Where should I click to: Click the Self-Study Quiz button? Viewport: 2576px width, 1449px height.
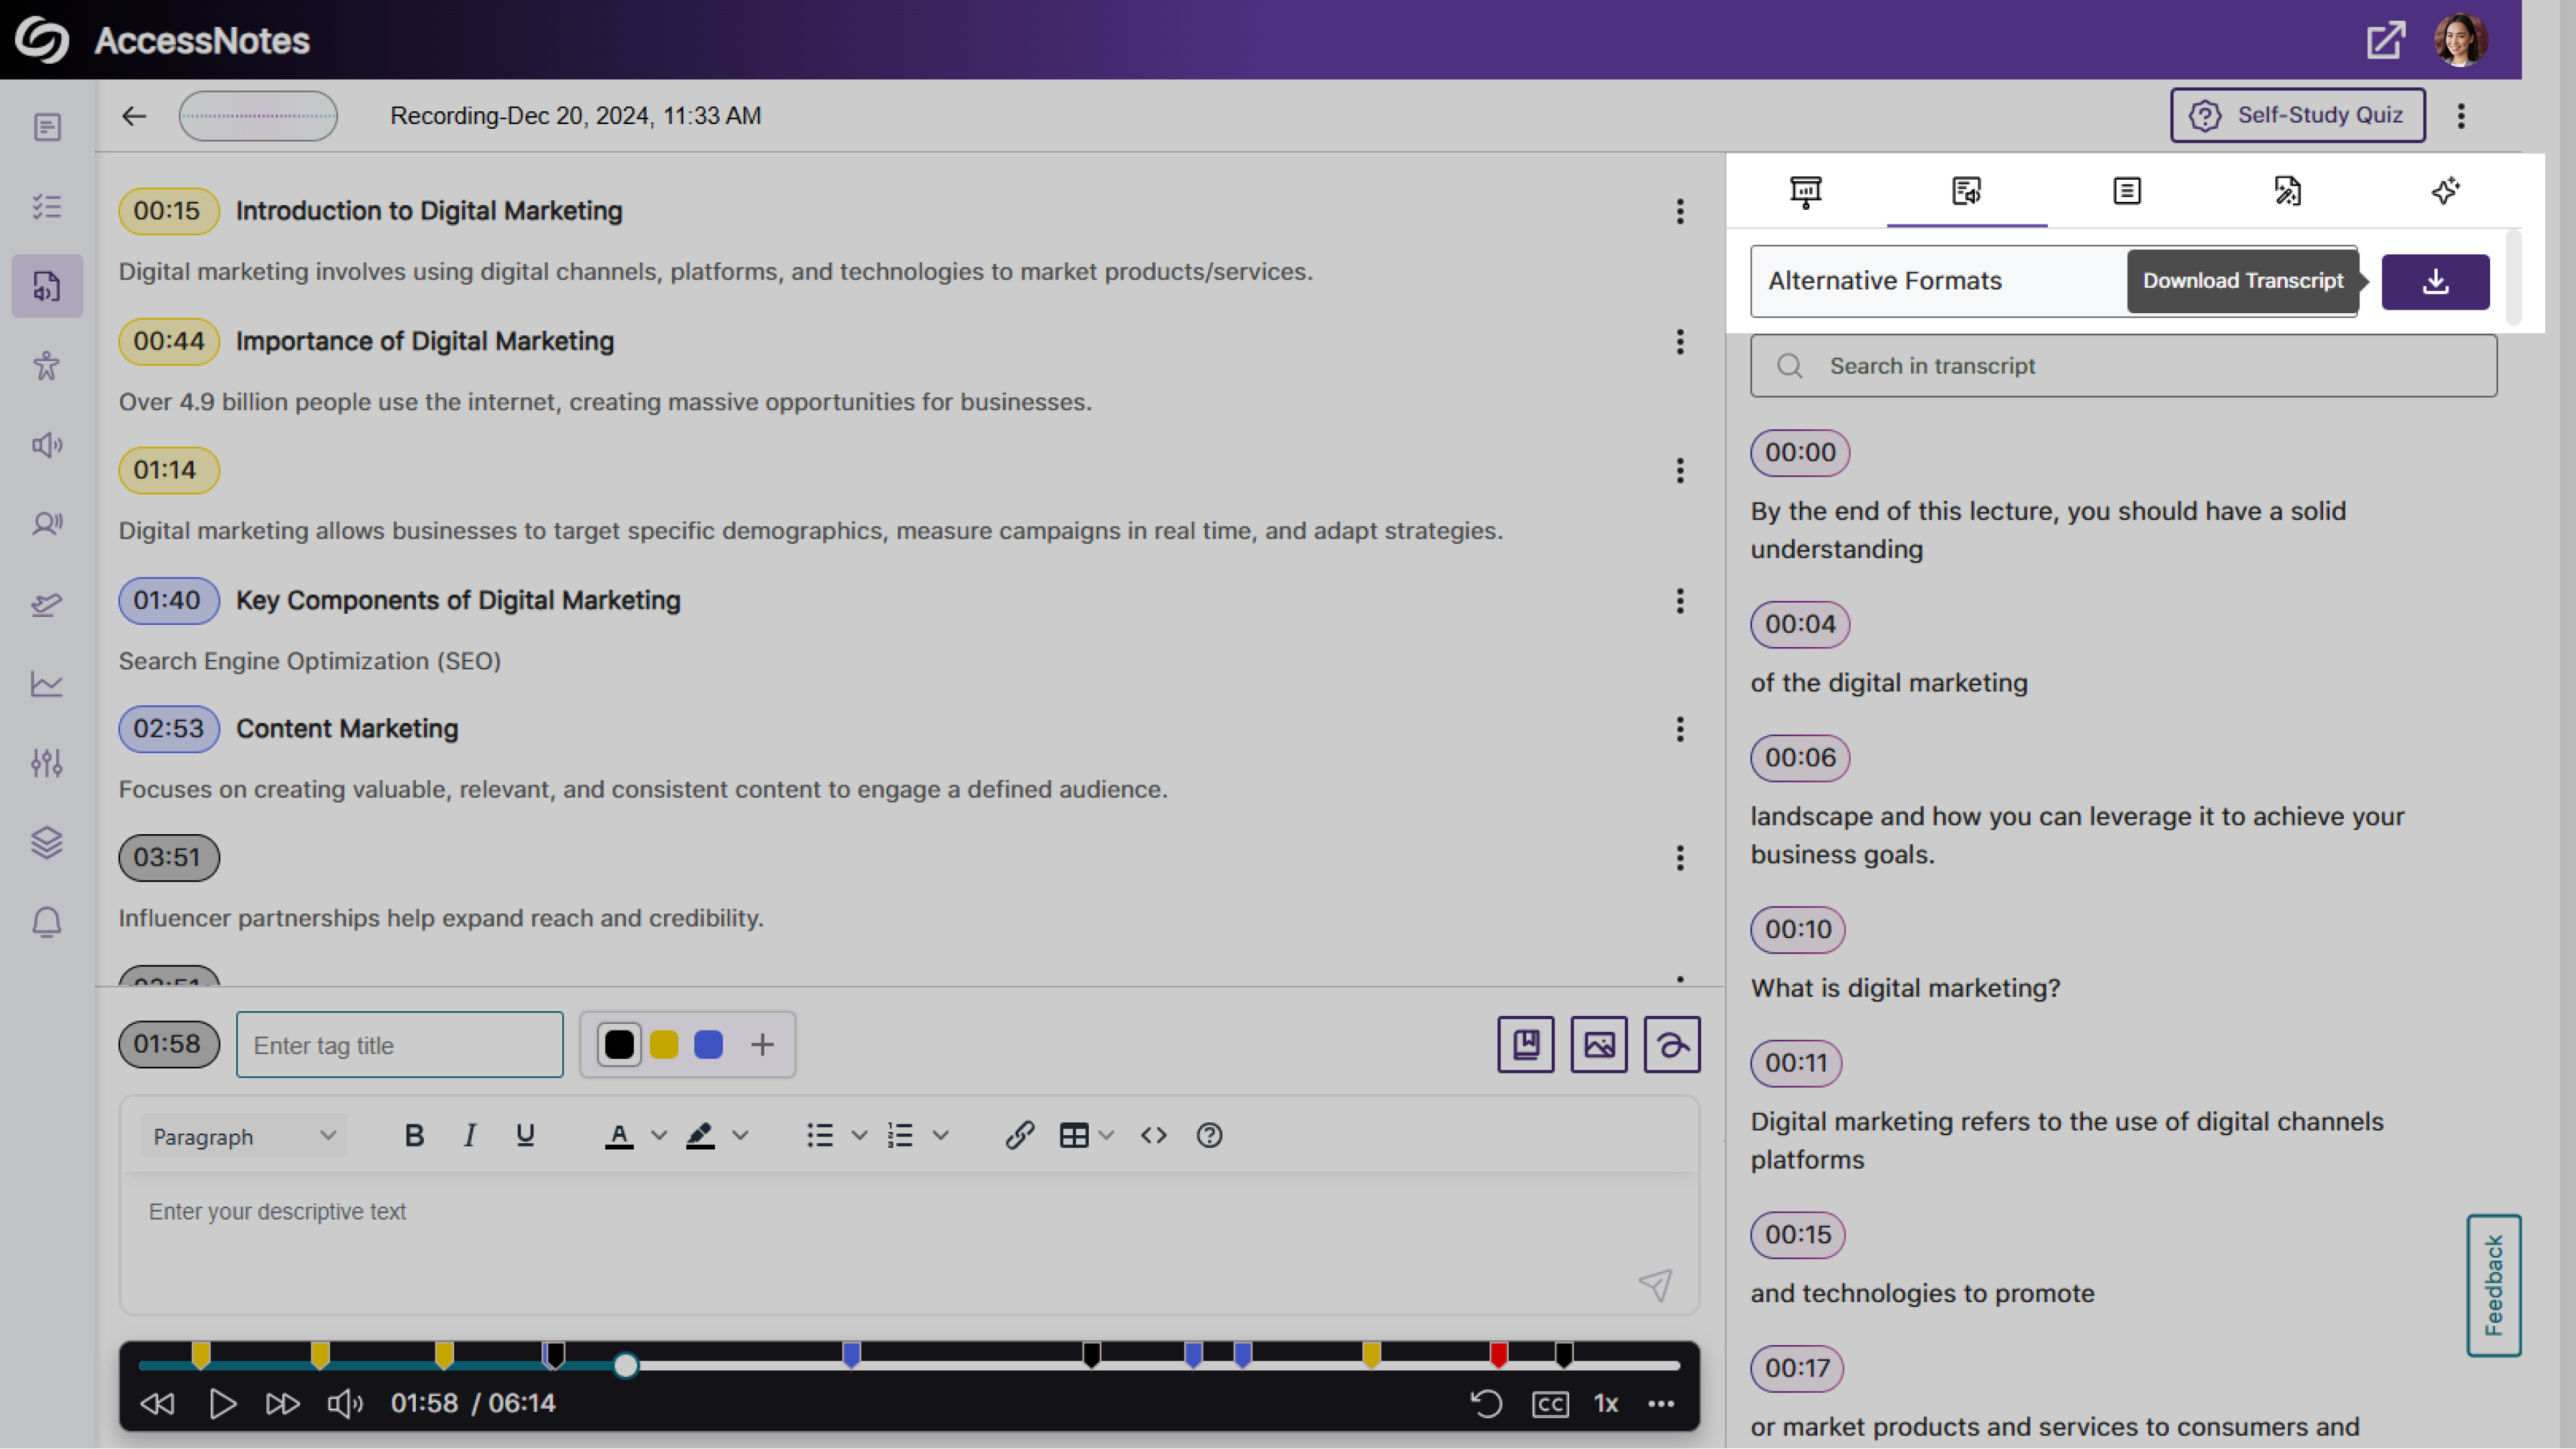[x=2297, y=115]
